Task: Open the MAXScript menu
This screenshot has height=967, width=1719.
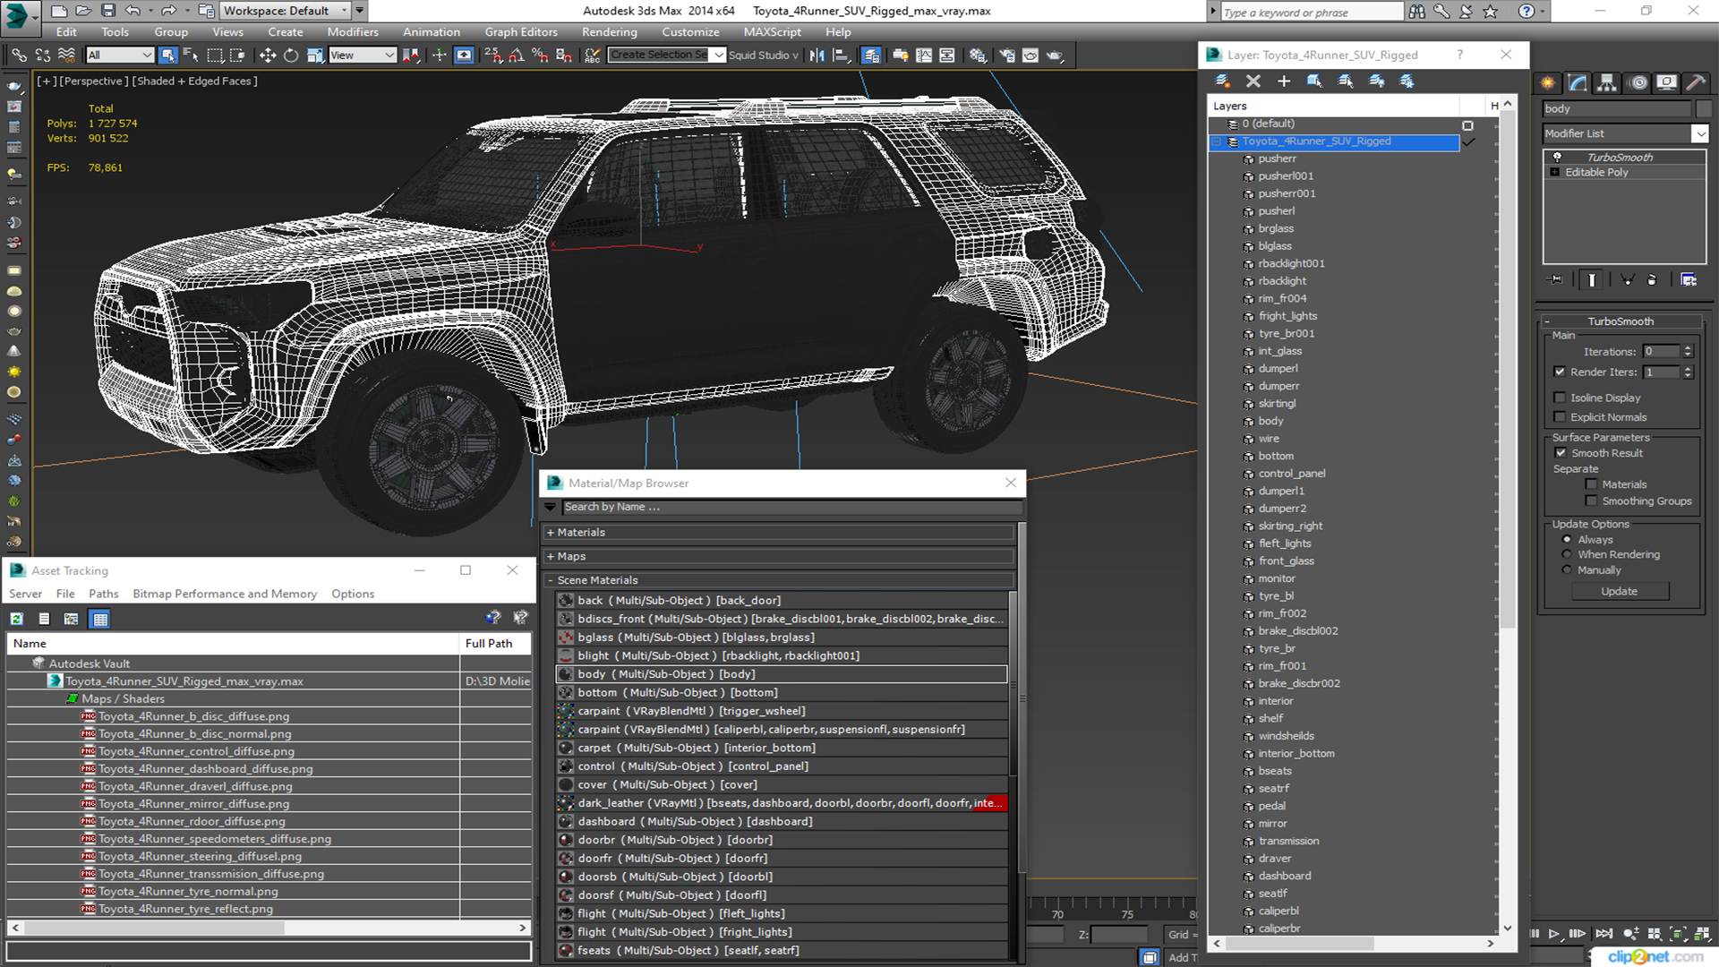Action: tap(773, 32)
